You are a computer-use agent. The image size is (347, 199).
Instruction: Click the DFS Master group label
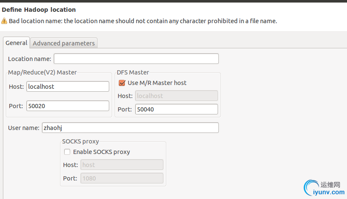pyautogui.click(x=133, y=72)
